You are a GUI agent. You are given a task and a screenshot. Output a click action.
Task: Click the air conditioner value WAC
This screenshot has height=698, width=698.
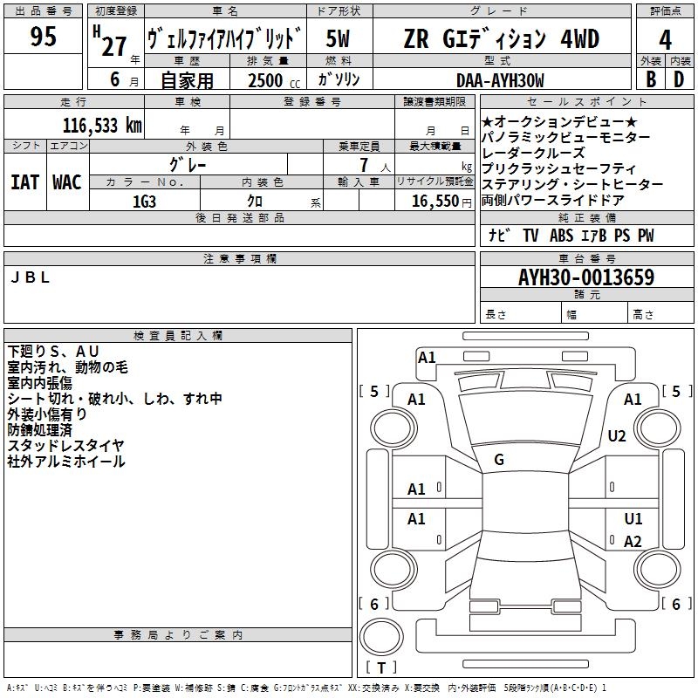(67, 182)
